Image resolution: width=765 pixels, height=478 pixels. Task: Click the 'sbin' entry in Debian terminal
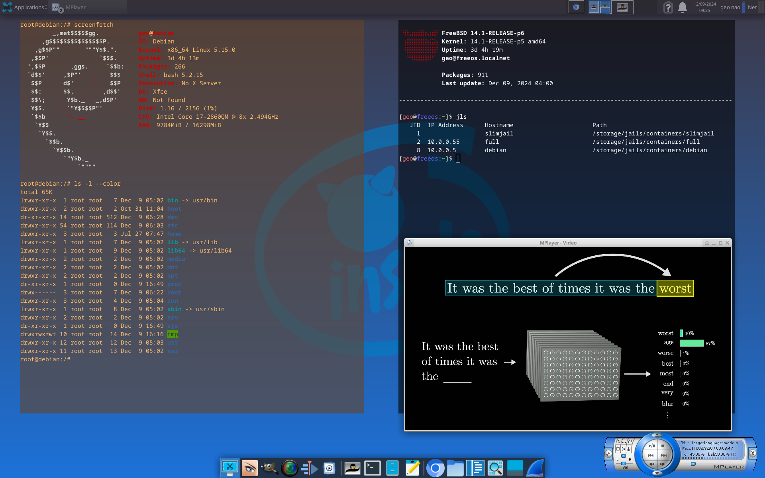click(174, 309)
